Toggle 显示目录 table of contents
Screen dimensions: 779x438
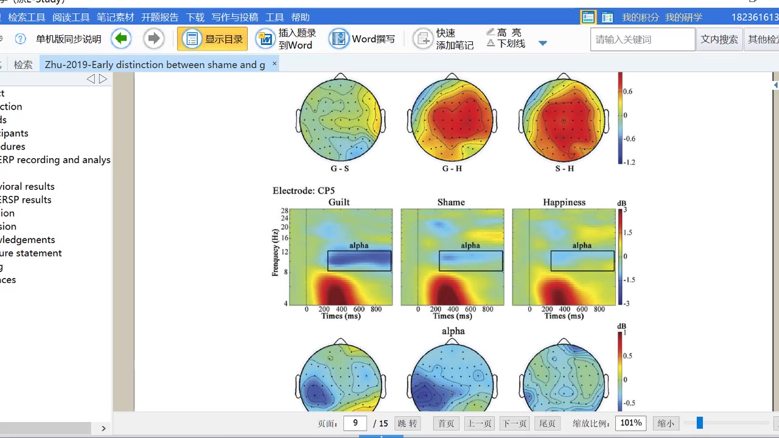click(x=212, y=39)
